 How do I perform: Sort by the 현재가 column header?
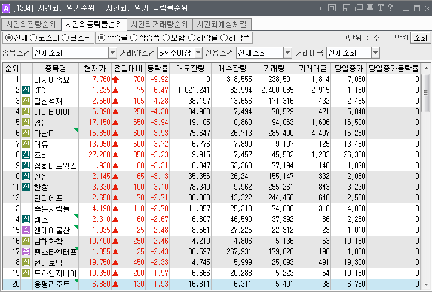click(95, 68)
